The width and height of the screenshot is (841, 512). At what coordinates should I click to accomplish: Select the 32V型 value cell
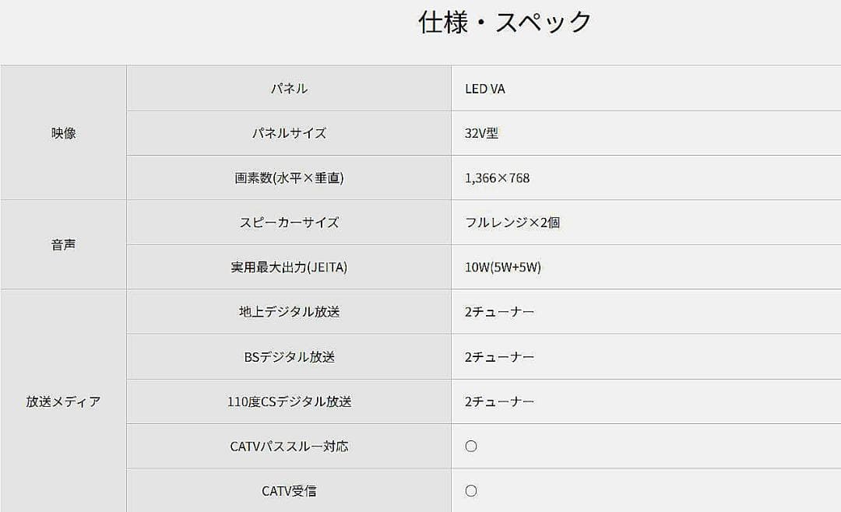pyautogui.click(x=481, y=133)
